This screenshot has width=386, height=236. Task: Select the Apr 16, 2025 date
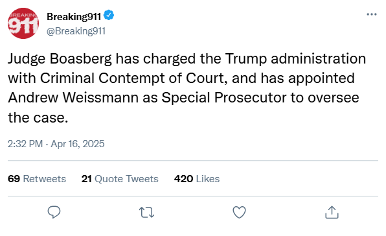pos(78,144)
